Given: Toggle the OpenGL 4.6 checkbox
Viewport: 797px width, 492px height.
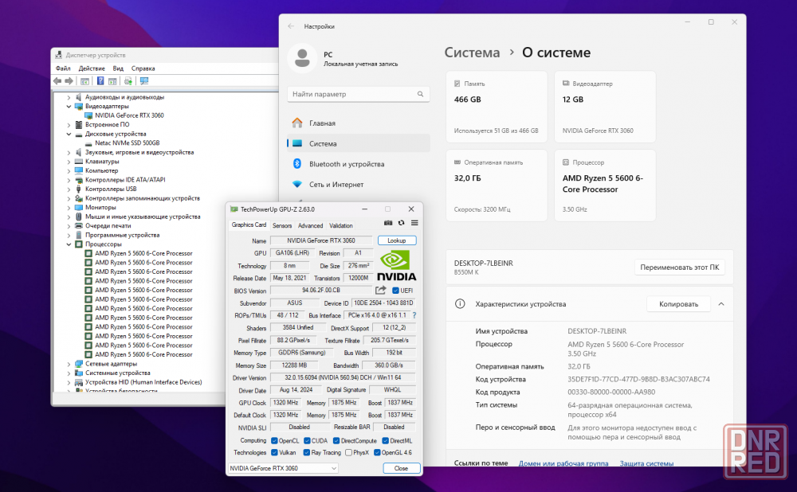Looking at the screenshot, I should [x=377, y=452].
